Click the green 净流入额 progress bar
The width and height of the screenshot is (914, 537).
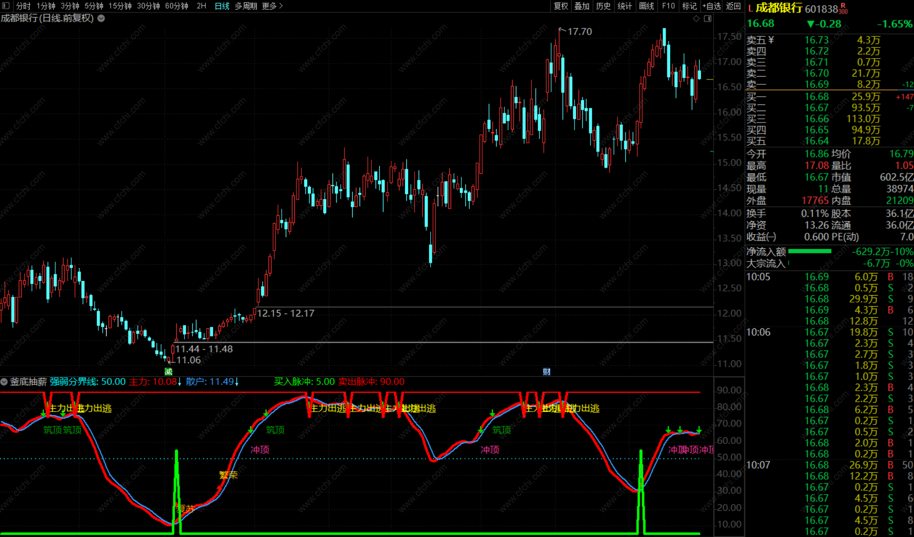pos(809,251)
